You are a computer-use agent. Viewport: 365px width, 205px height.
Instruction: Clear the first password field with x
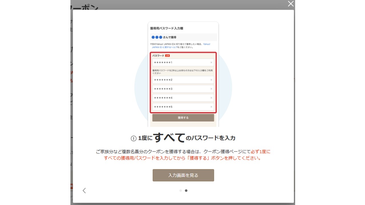pos(211,63)
